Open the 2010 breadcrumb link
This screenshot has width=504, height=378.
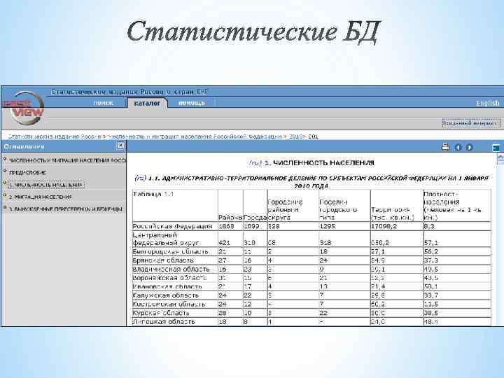click(295, 136)
